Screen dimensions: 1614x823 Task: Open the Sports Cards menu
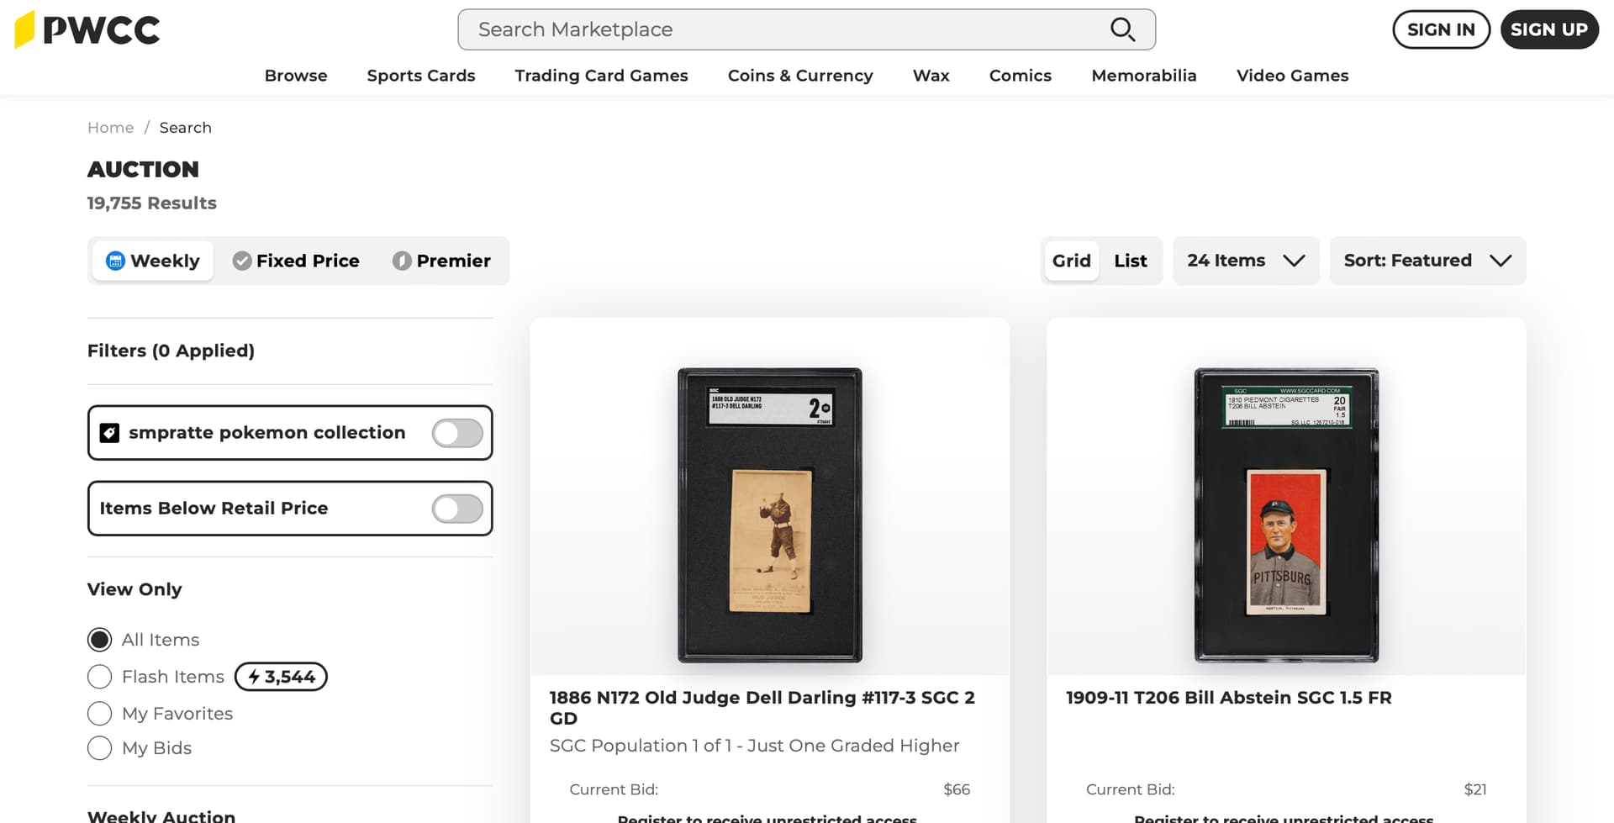(x=421, y=76)
